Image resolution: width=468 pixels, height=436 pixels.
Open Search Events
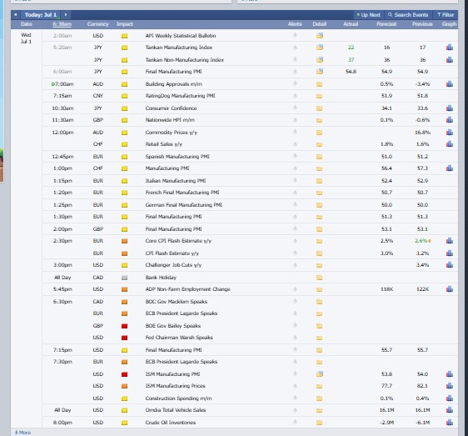click(408, 15)
